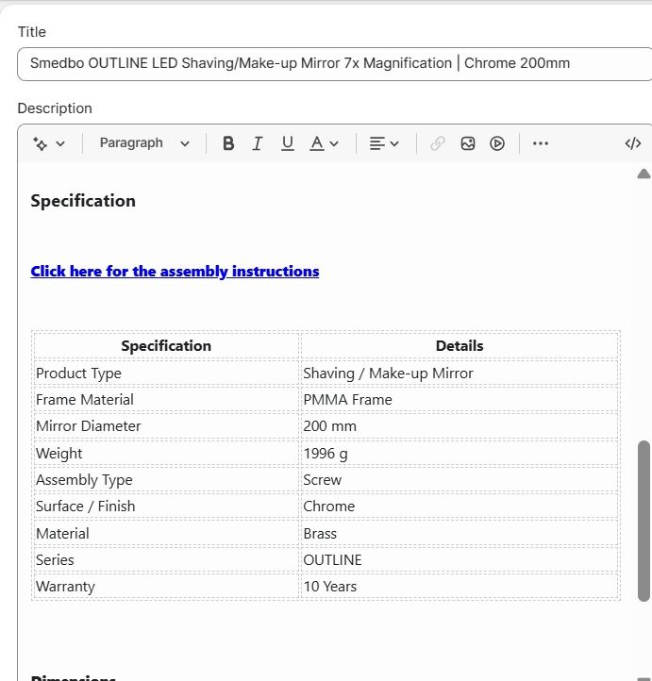Viewport: 652px width, 681px height.
Task: Toggle underline formatting
Action: pos(287,143)
